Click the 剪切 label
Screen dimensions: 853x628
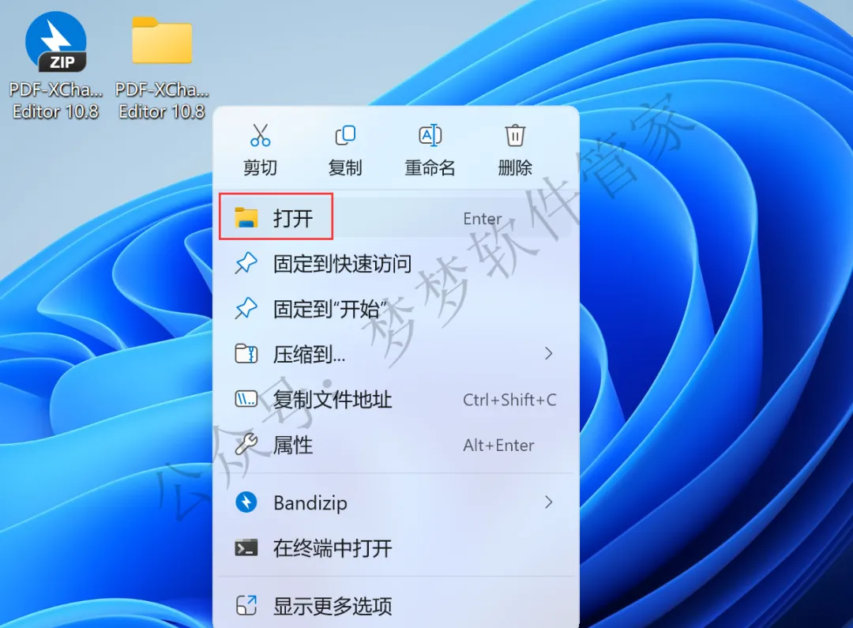(260, 167)
